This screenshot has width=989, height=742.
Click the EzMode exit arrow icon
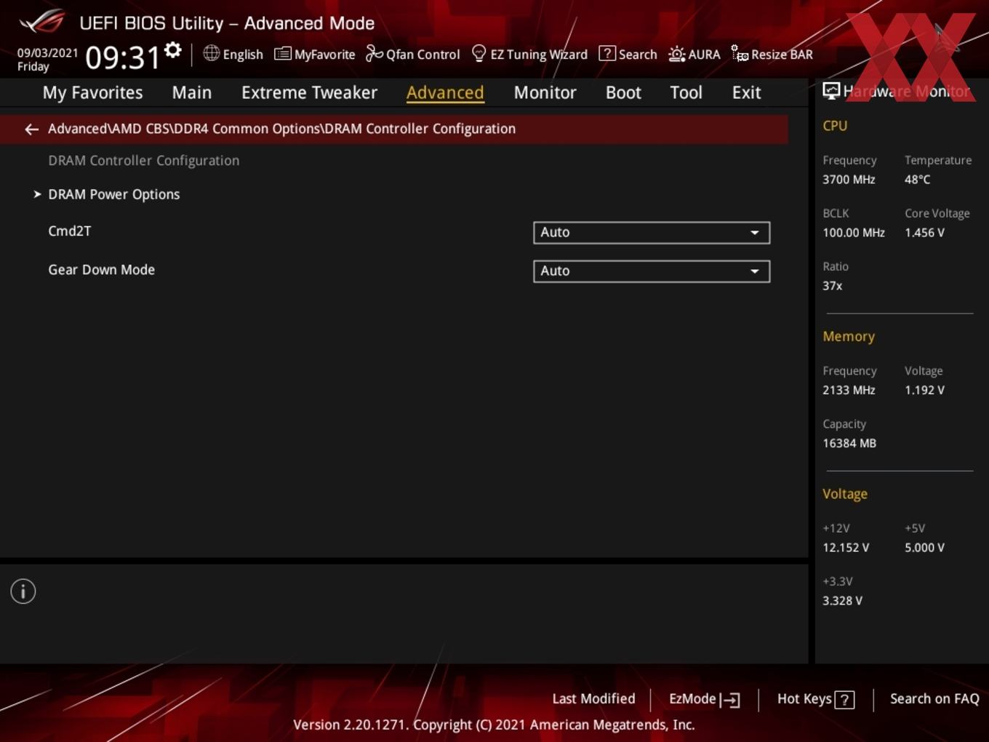731,700
